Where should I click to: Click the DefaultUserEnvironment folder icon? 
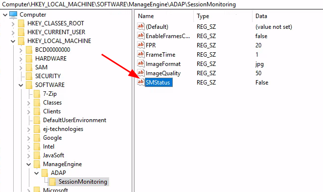pos(37,121)
